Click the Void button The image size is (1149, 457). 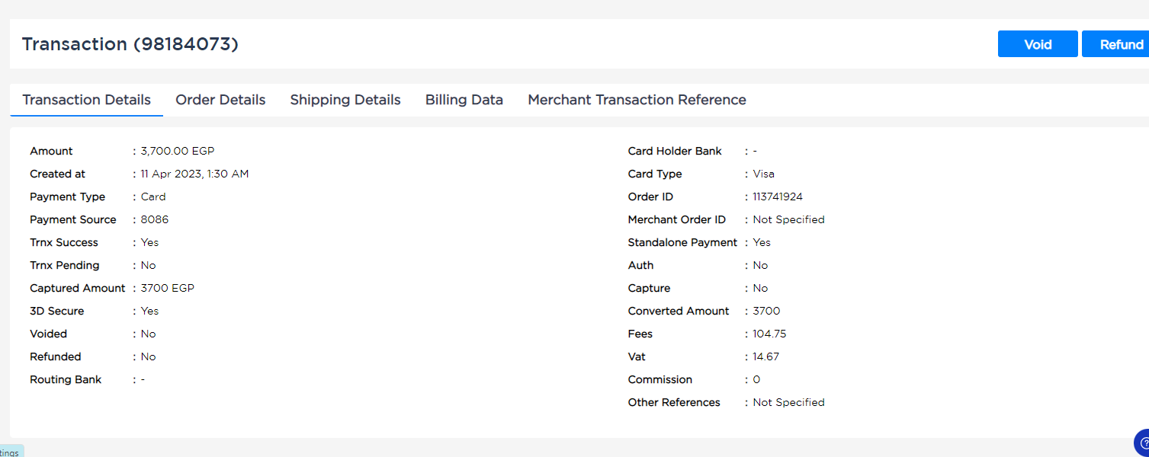(x=1038, y=44)
